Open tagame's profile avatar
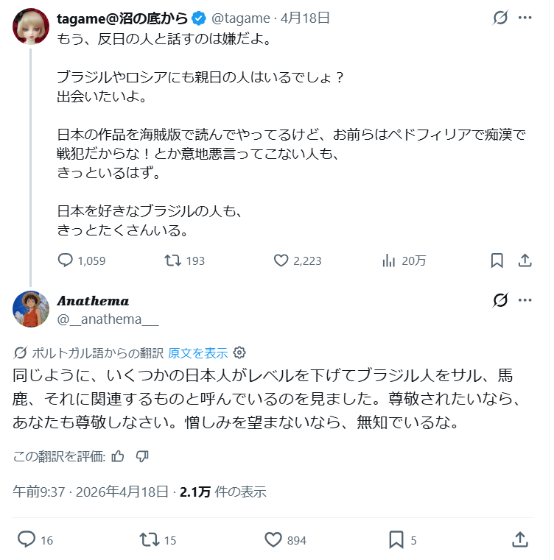 31,27
